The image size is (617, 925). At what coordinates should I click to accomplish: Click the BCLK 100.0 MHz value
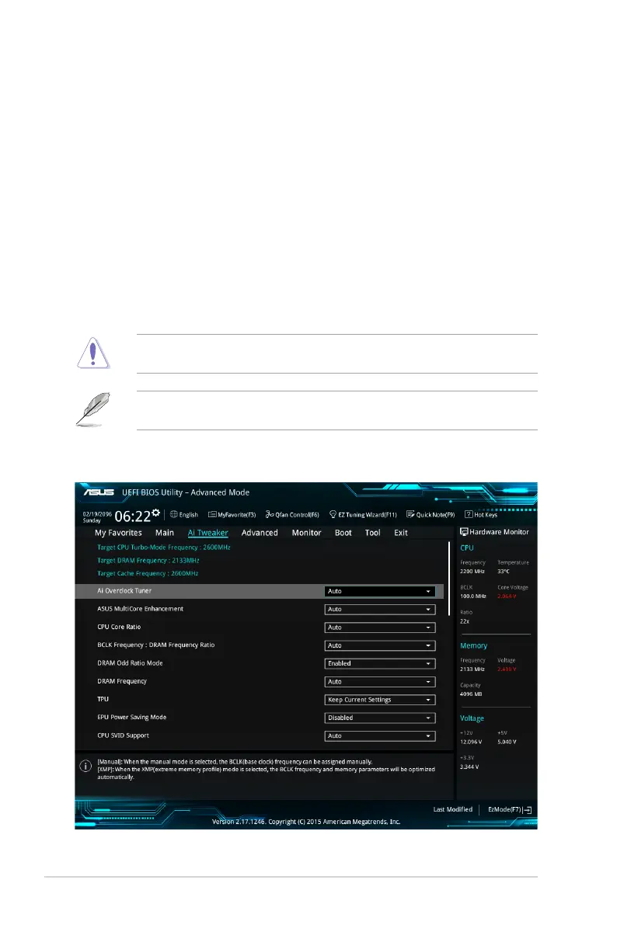473,596
